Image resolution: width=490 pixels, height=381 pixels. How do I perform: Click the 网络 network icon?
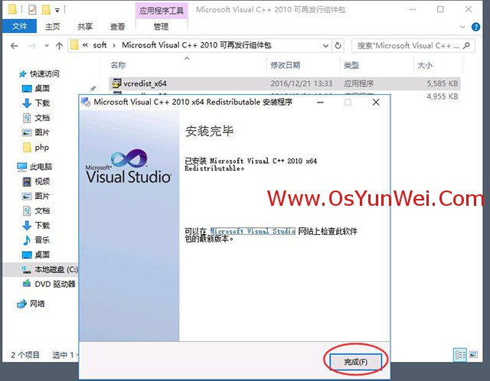(22, 304)
